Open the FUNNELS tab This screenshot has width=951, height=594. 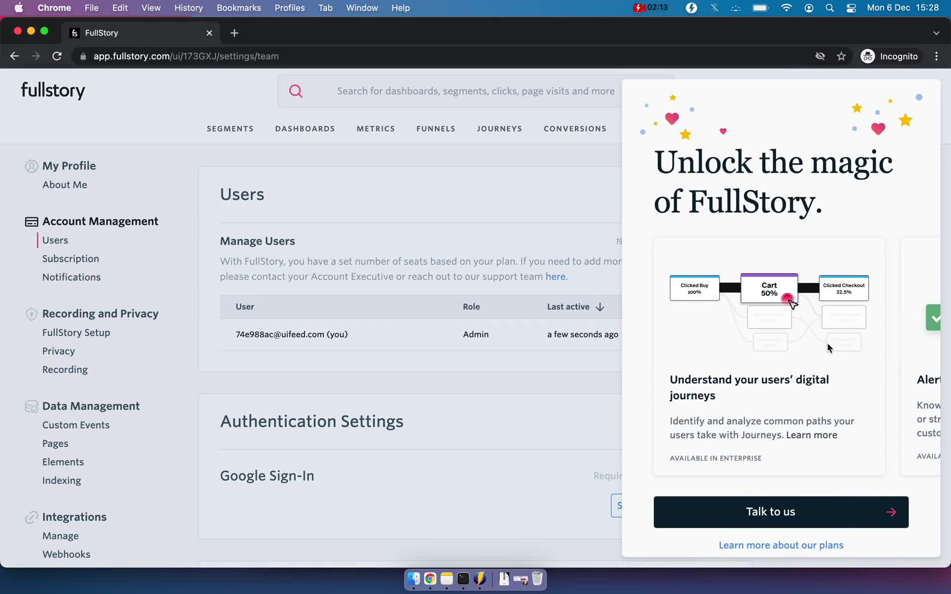click(435, 129)
